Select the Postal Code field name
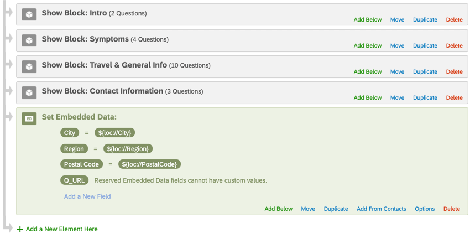 [x=81, y=164]
